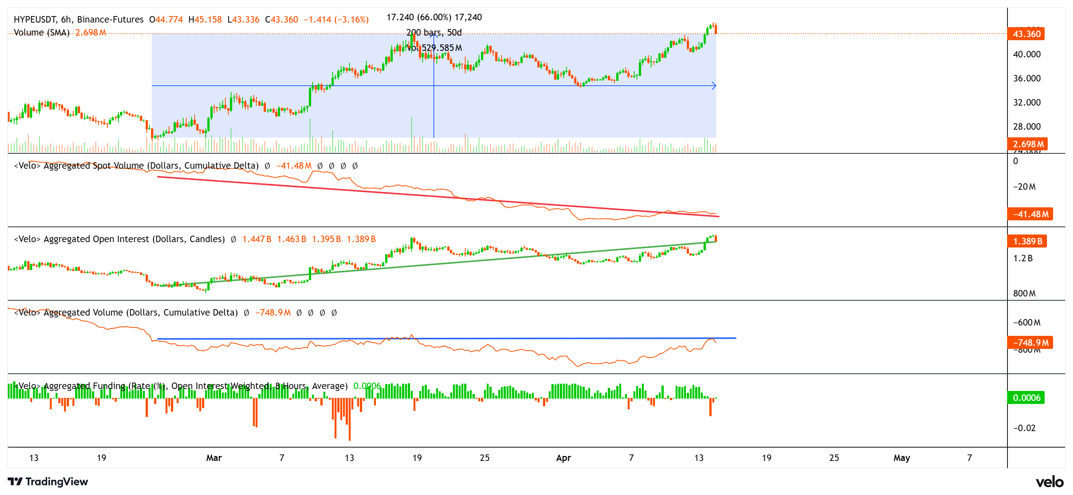The height and width of the screenshot is (495, 1073).
Task: Click the Mar label on time axis
Action: (x=214, y=458)
